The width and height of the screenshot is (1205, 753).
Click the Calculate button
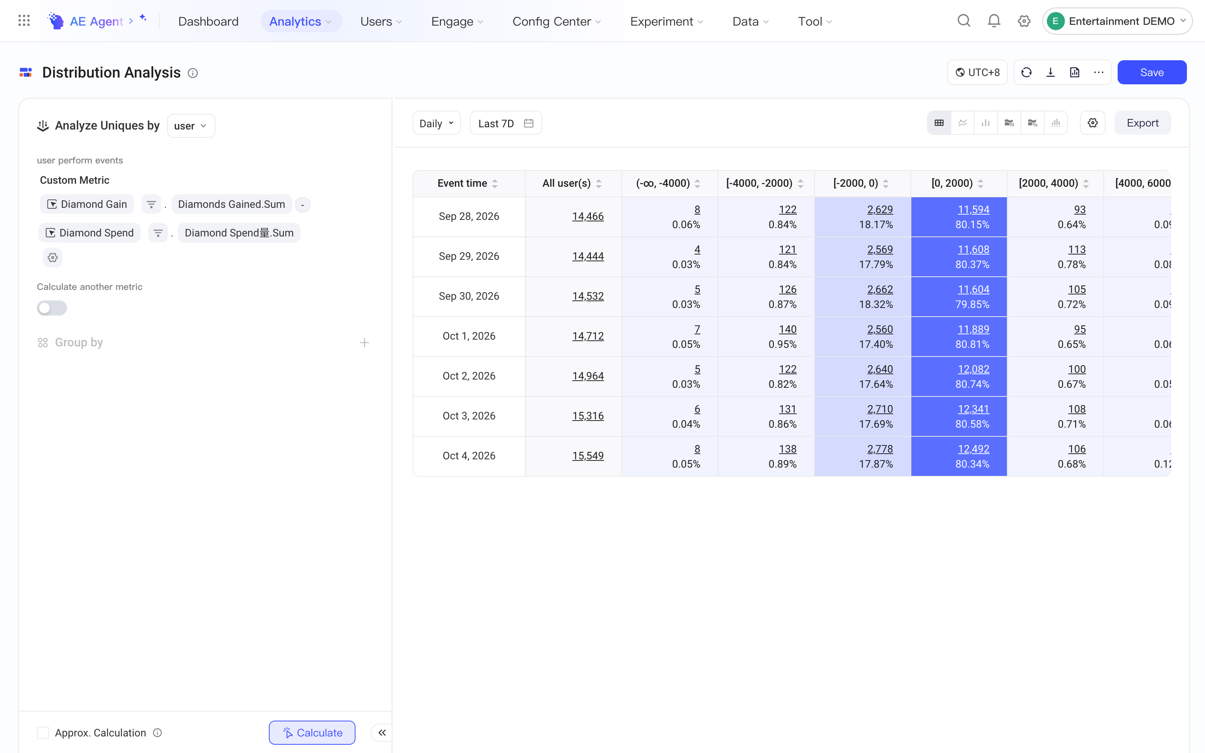(312, 733)
